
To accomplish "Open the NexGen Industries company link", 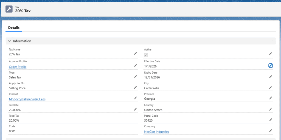I will click(156, 132).
